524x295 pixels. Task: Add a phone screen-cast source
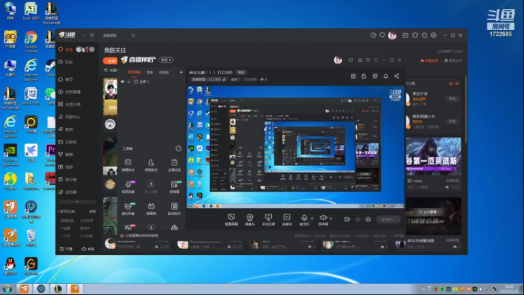pyautogui.click(x=269, y=220)
